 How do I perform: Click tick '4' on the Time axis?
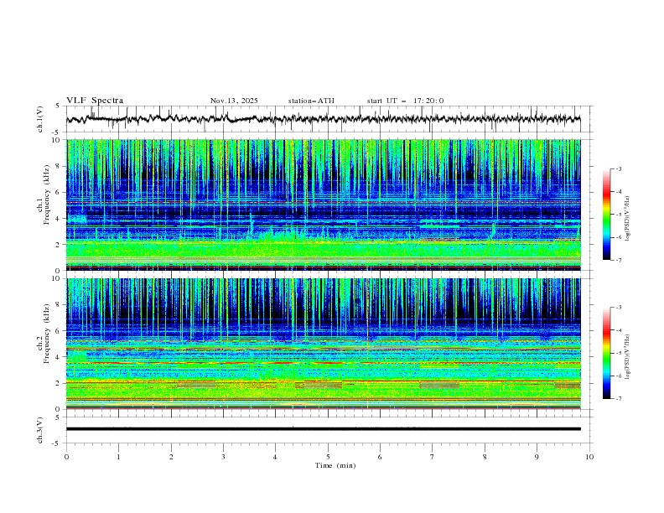tap(275, 457)
